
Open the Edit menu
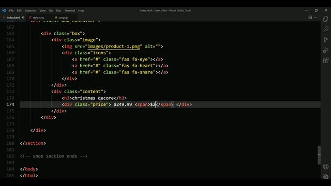point(19,10)
